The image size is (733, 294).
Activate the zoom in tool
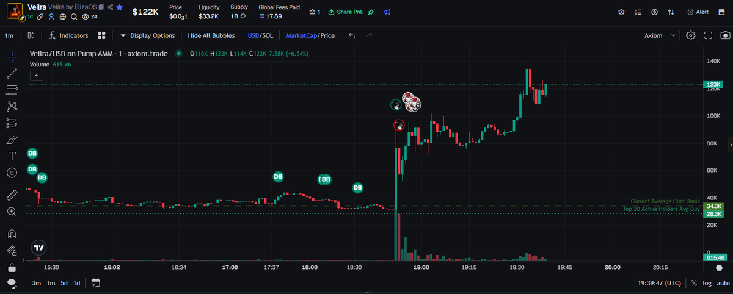pyautogui.click(x=12, y=212)
